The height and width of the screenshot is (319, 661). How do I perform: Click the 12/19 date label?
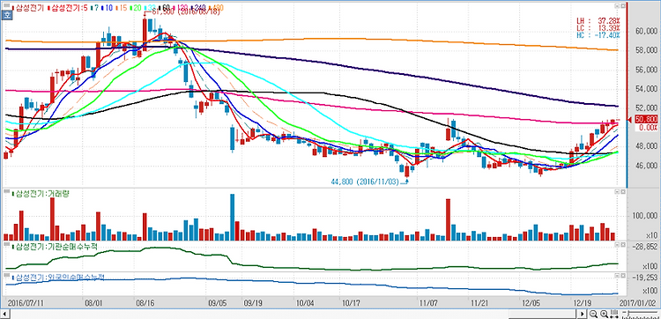582,303
